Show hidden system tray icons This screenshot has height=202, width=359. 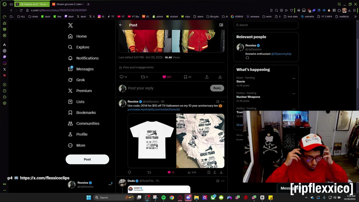point(306,198)
